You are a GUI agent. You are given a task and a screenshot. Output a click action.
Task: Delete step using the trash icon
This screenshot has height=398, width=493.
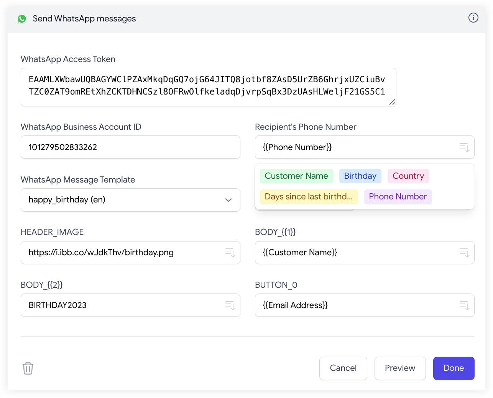click(28, 368)
